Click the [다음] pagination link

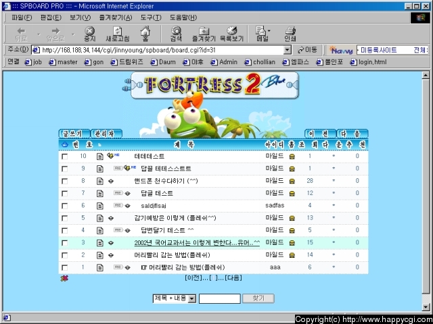[x=233, y=277]
